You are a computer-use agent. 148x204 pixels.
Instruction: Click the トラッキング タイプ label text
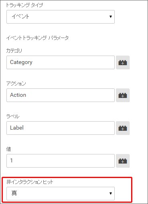coord(24,5)
